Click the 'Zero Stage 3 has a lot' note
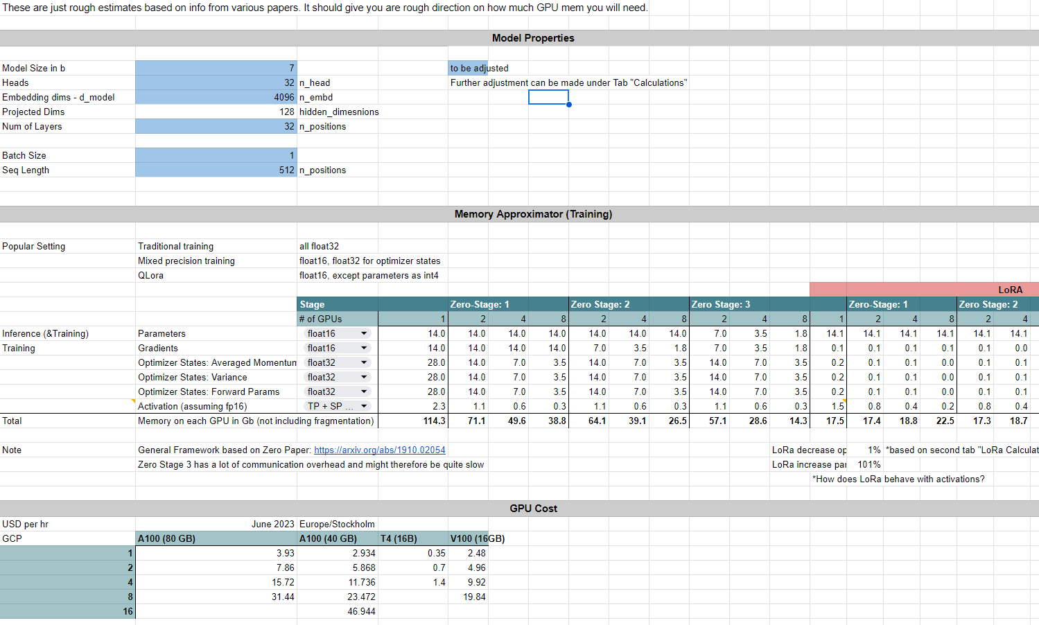The height and width of the screenshot is (625, 1039). tap(311, 464)
